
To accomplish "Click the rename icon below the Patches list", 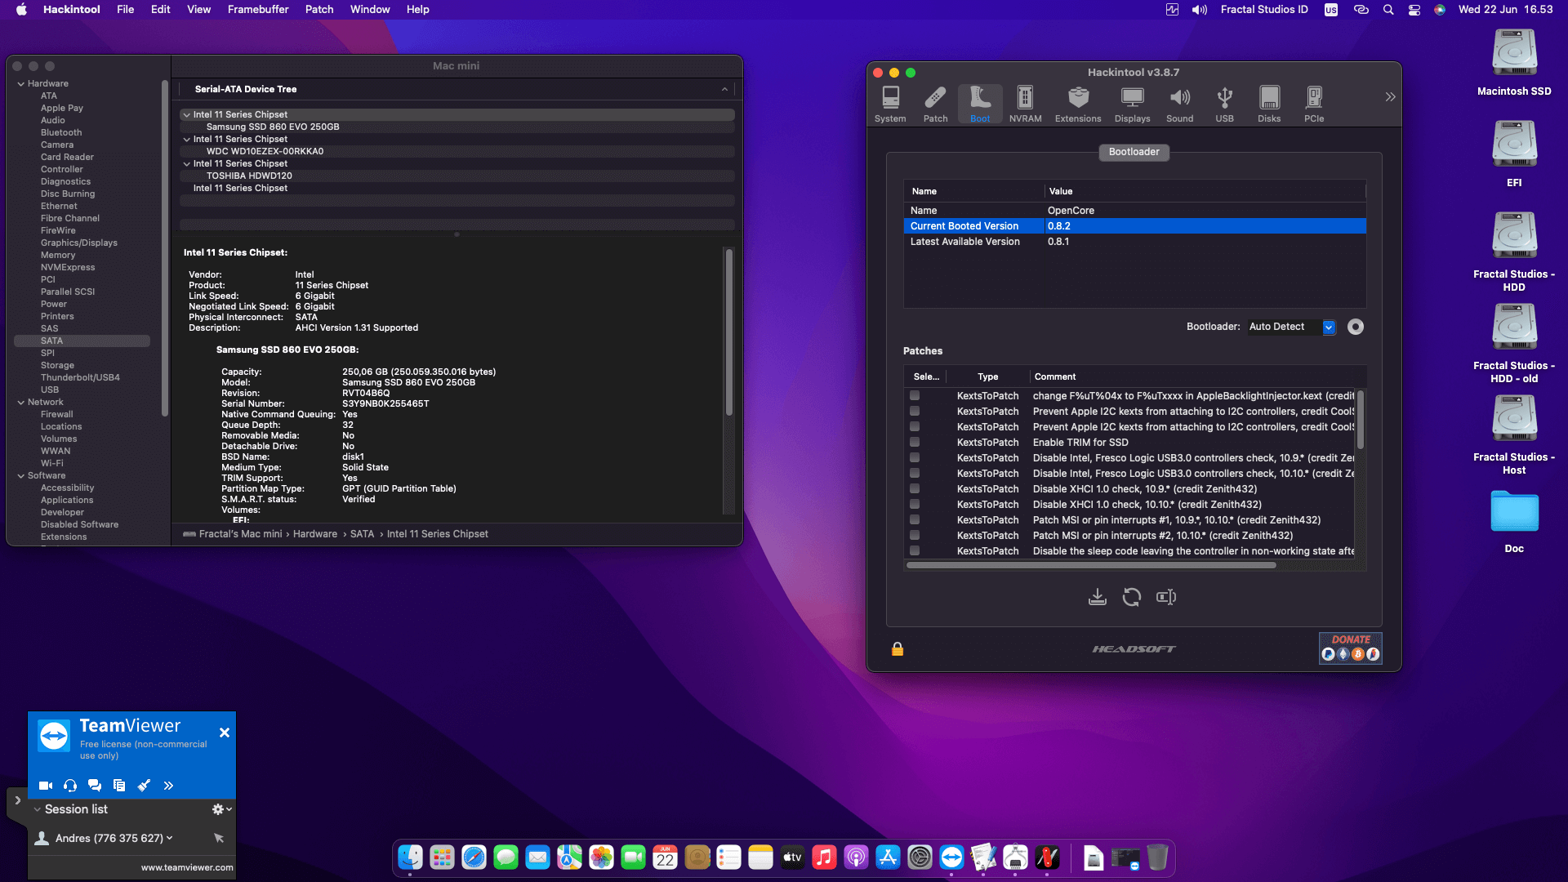I will pyautogui.click(x=1166, y=597).
